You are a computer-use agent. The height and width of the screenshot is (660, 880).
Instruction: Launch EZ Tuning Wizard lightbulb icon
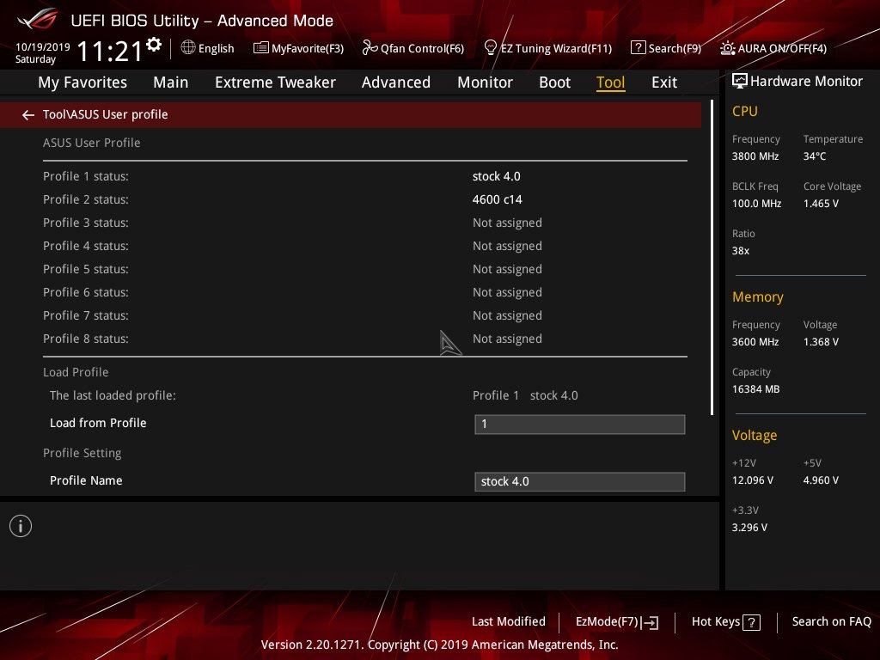click(490, 48)
